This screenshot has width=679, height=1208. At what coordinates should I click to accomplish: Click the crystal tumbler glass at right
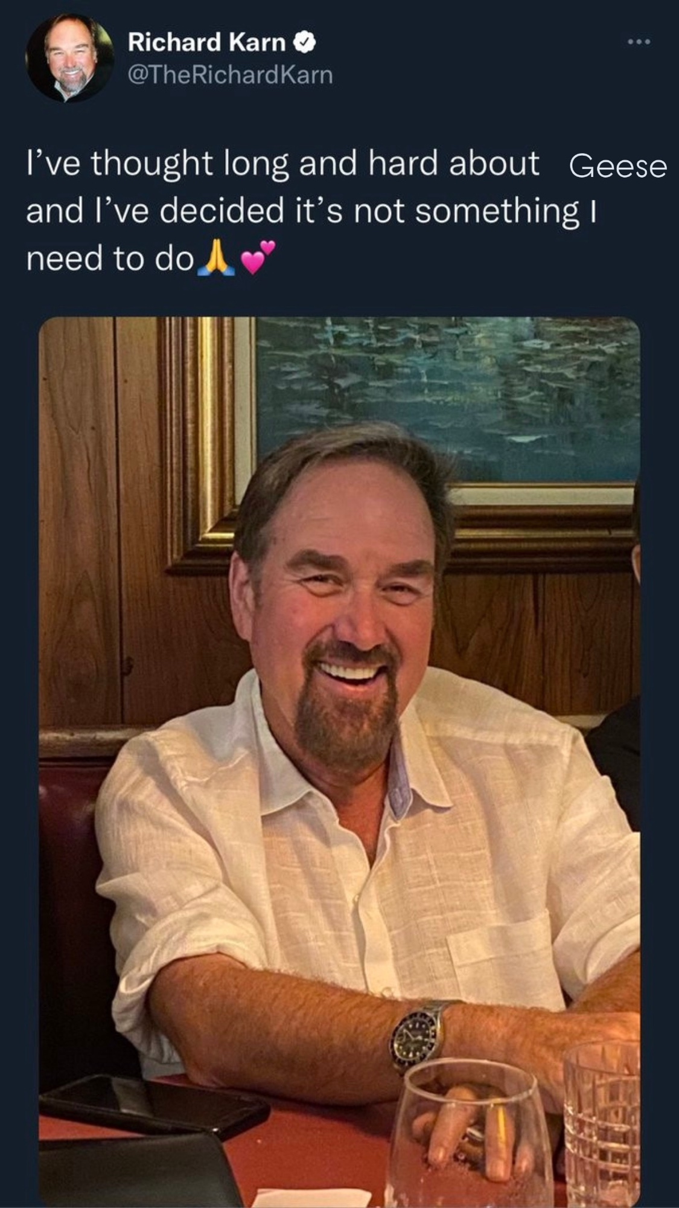click(602, 1123)
